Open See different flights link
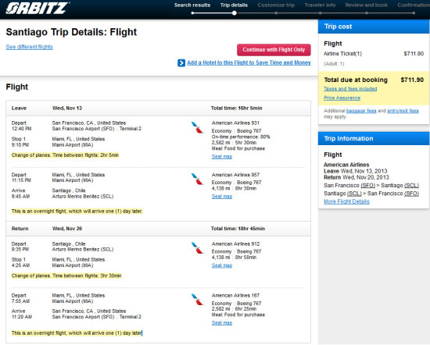This screenshot has height=345, width=430. tap(30, 47)
